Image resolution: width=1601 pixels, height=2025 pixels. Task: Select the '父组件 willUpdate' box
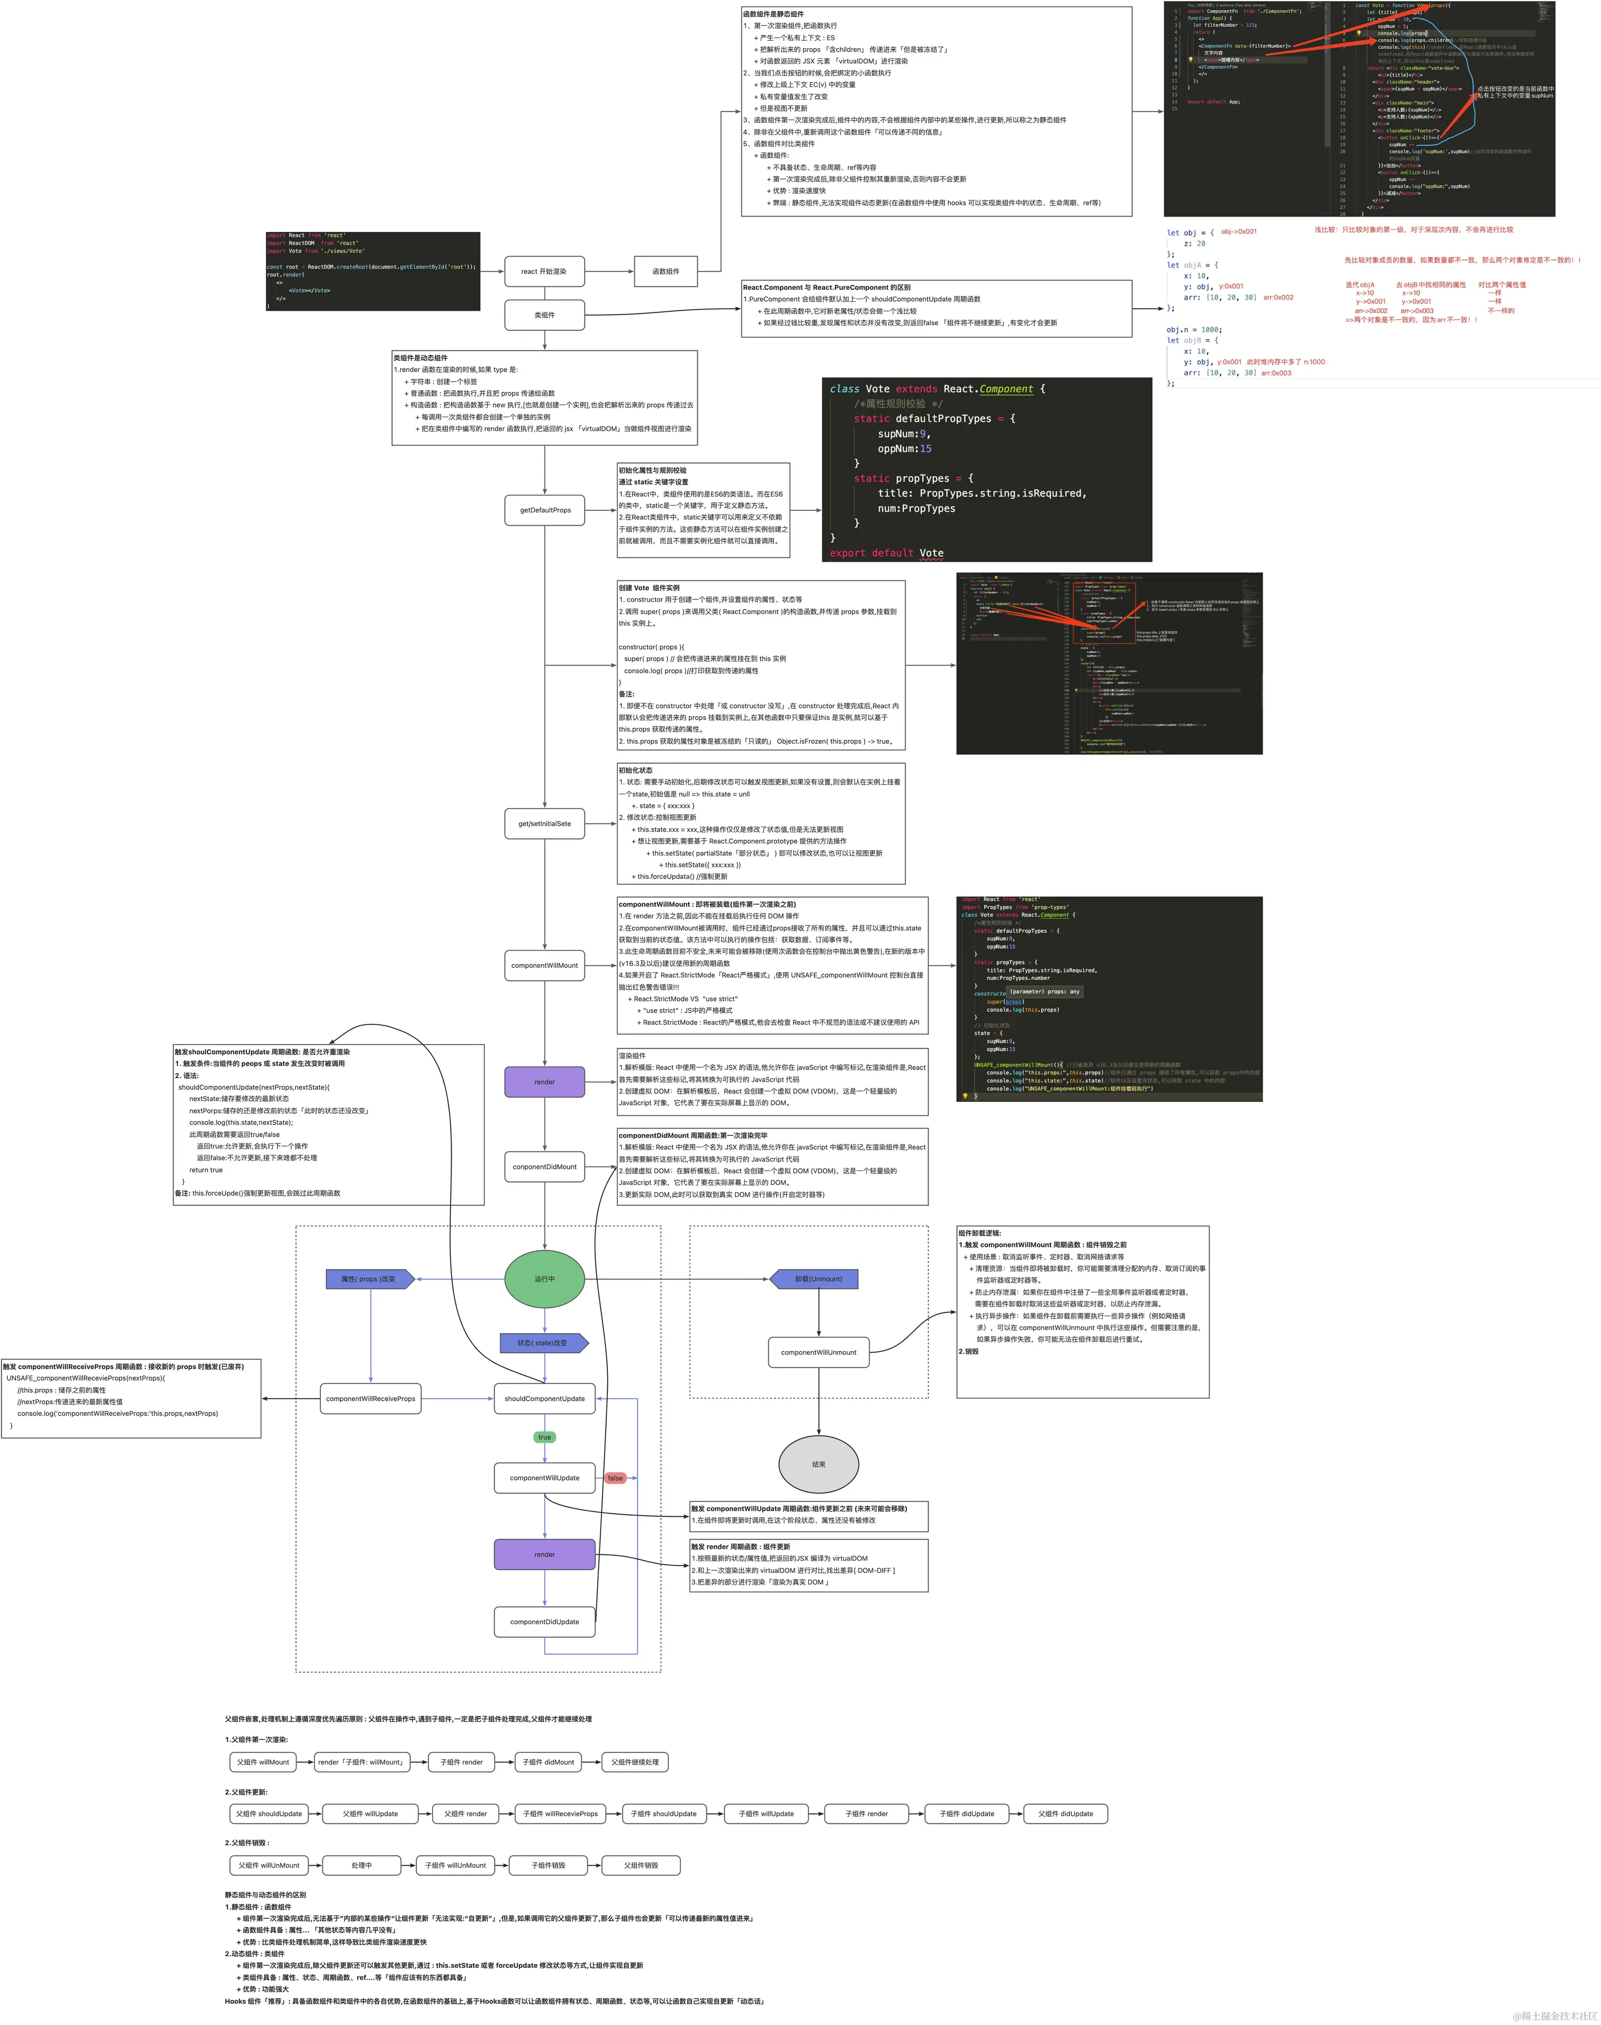[370, 1814]
